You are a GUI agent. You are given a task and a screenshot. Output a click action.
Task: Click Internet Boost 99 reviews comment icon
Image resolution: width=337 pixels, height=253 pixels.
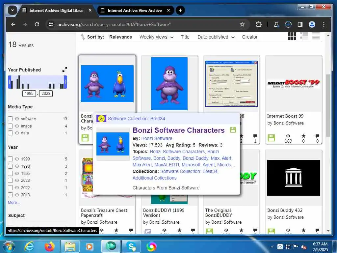click(x=317, y=136)
